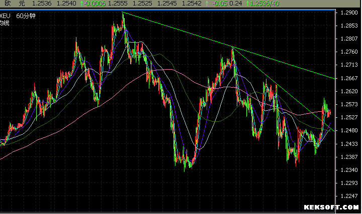Click the up arrow beside 1.2536/40 quote
This screenshot has width=362, height=214.
(248, 4)
